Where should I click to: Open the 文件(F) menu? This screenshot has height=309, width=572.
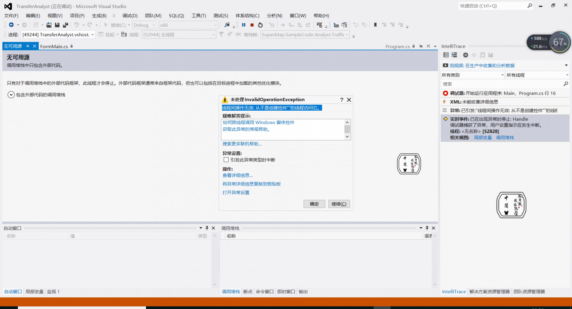[x=11, y=16]
